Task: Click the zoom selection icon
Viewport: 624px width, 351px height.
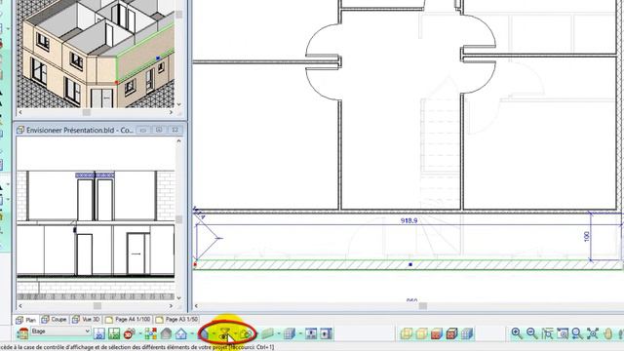Action: (563, 333)
